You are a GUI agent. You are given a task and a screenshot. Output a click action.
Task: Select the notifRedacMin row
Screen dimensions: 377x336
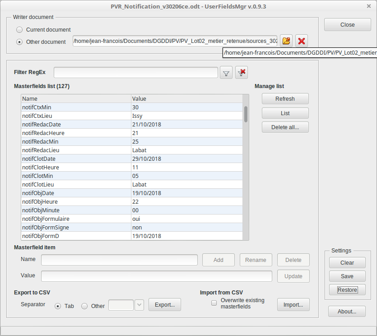[x=132, y=142]
